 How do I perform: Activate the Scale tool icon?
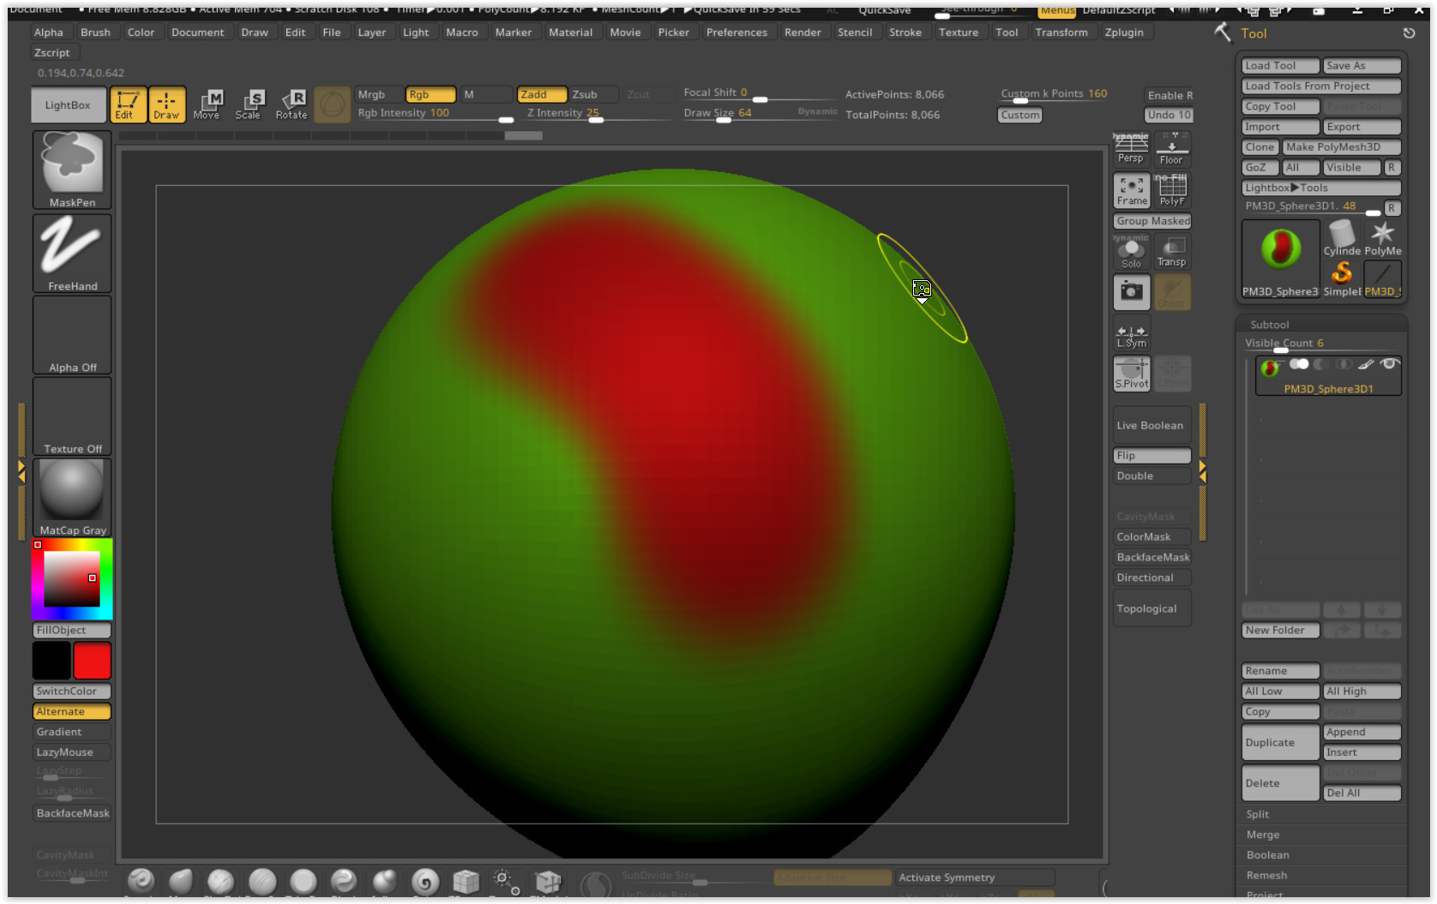(248, 105)
